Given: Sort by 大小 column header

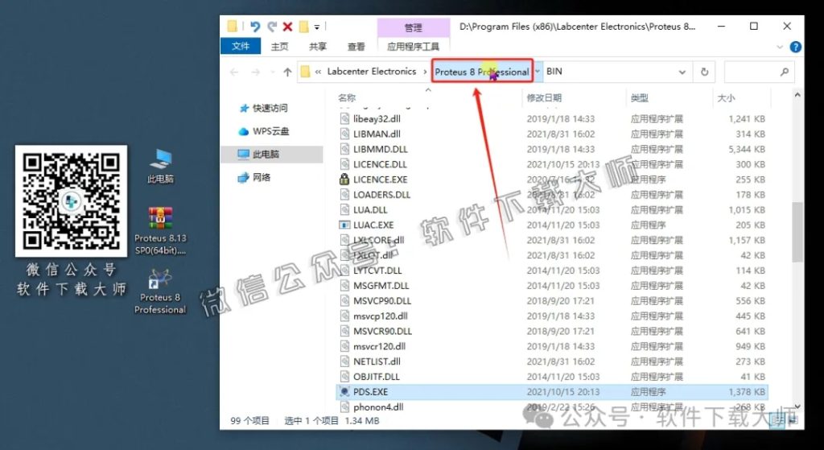Looking at the screenshot, I should pos(727,97).
